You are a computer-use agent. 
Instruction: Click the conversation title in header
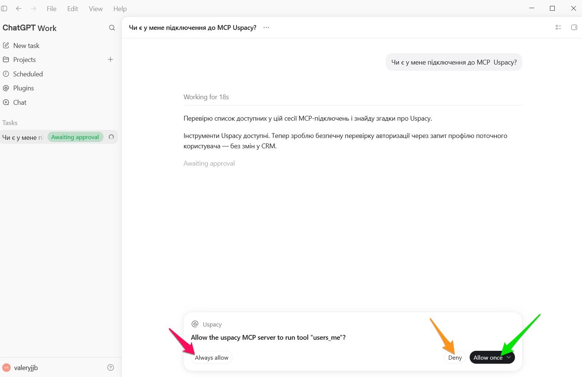193,28
